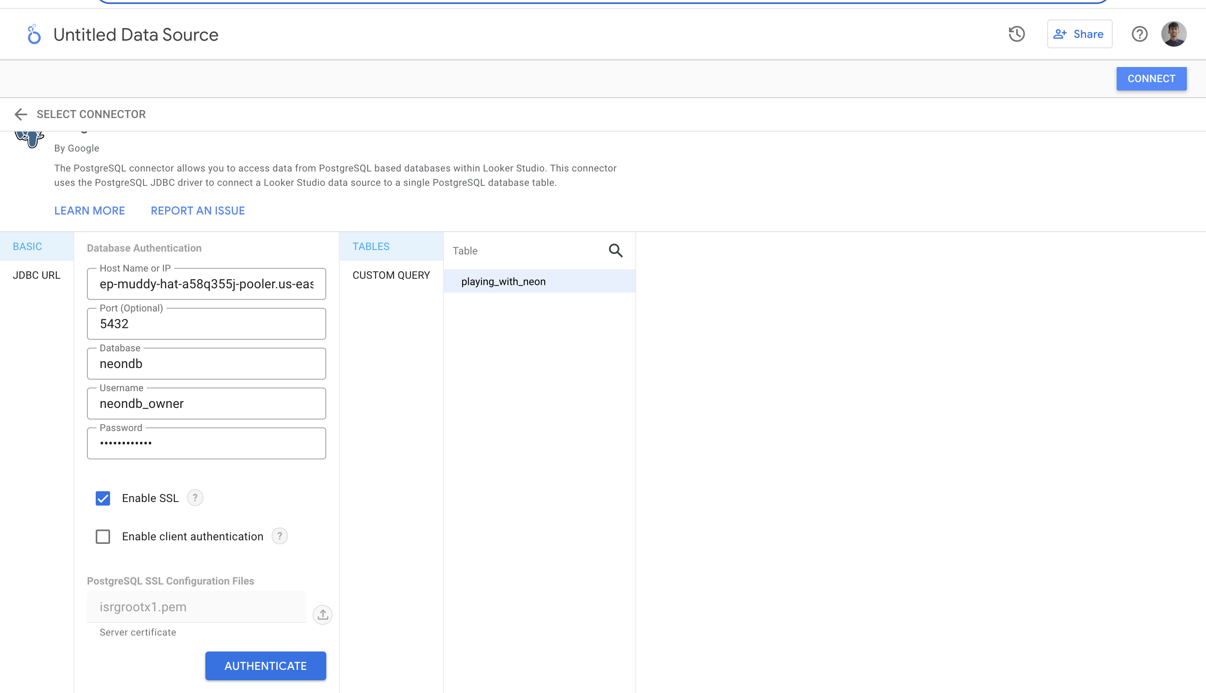Click the isrgrootx1.pem certificate field
The width and height of the screenshot is (1206, 693).
pyautogui.click(x=197, y=607)
